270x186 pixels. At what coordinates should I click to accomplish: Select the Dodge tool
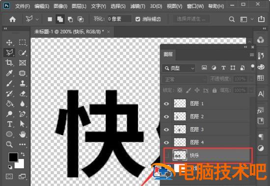tap(9, 114)
